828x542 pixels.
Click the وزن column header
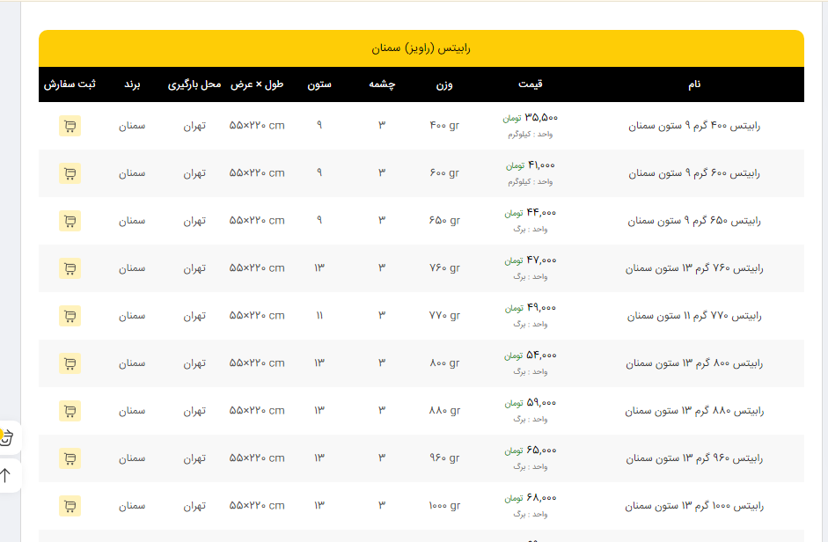(444, 84)
